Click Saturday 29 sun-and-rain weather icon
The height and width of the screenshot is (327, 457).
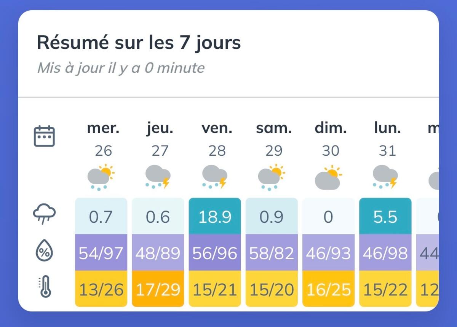(x=272, y=177)
